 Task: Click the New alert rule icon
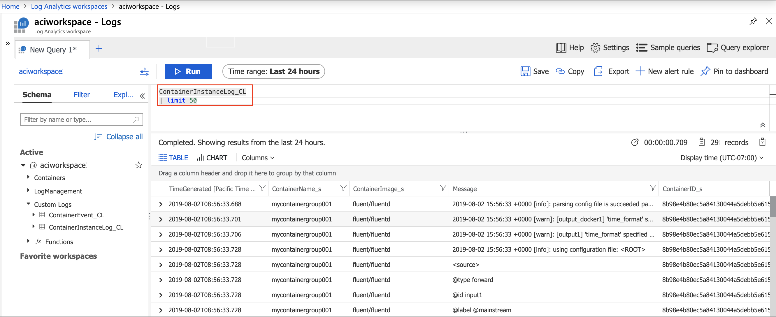(x=640, y=71)
